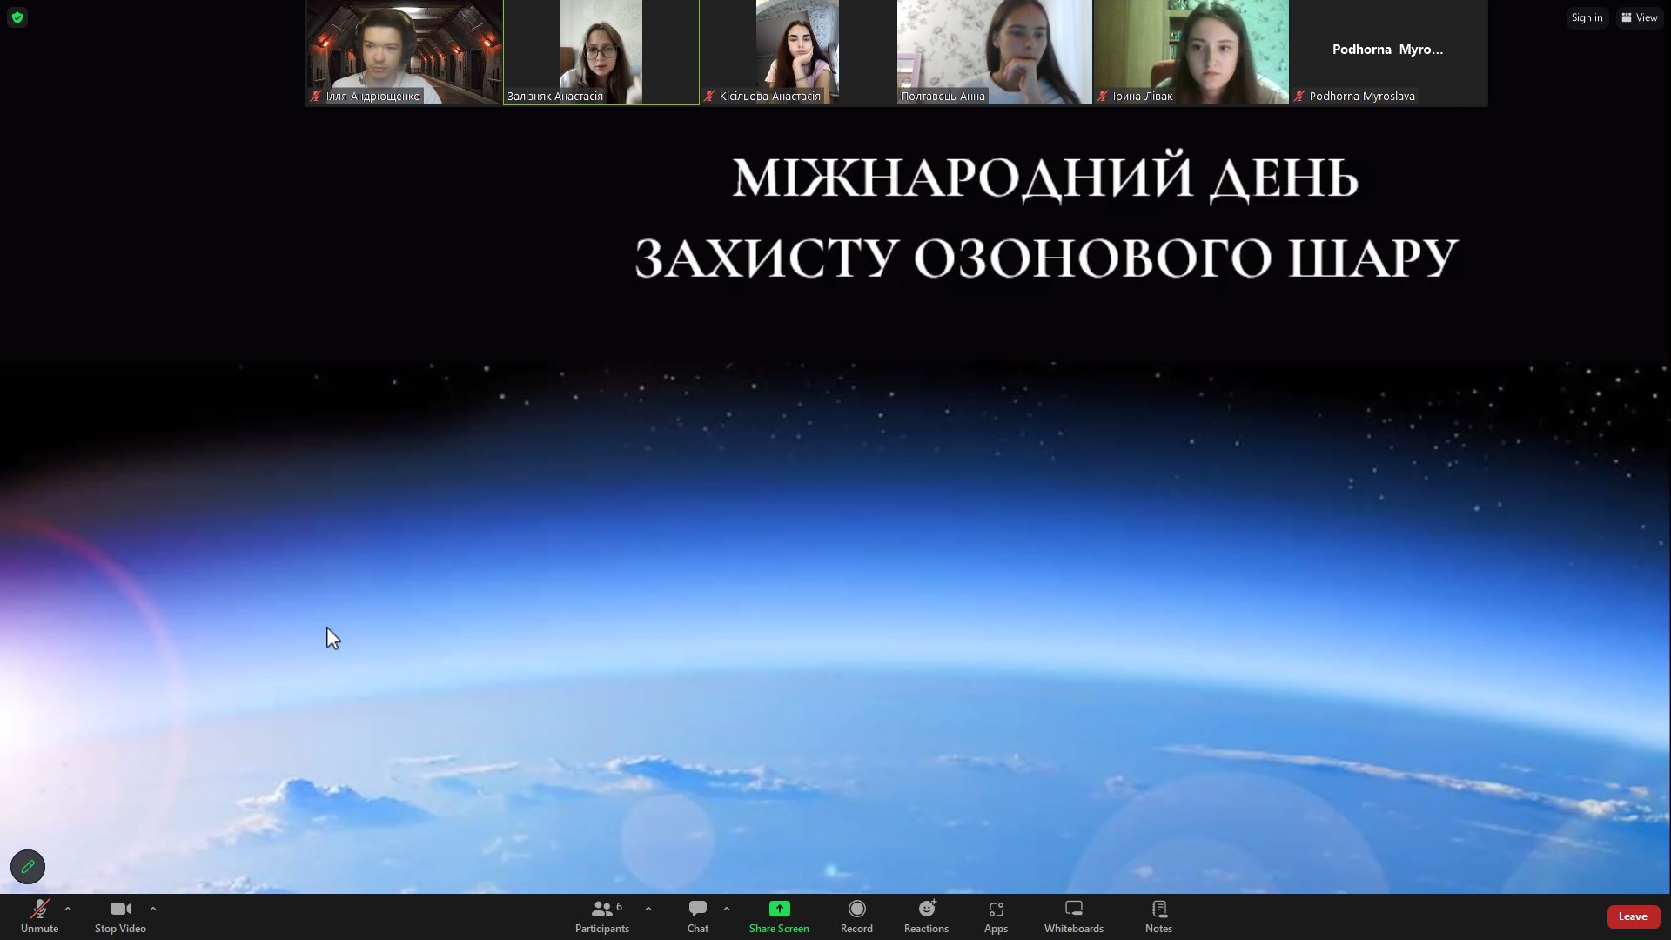Open Whiteboards

(x=1074, y=916)
